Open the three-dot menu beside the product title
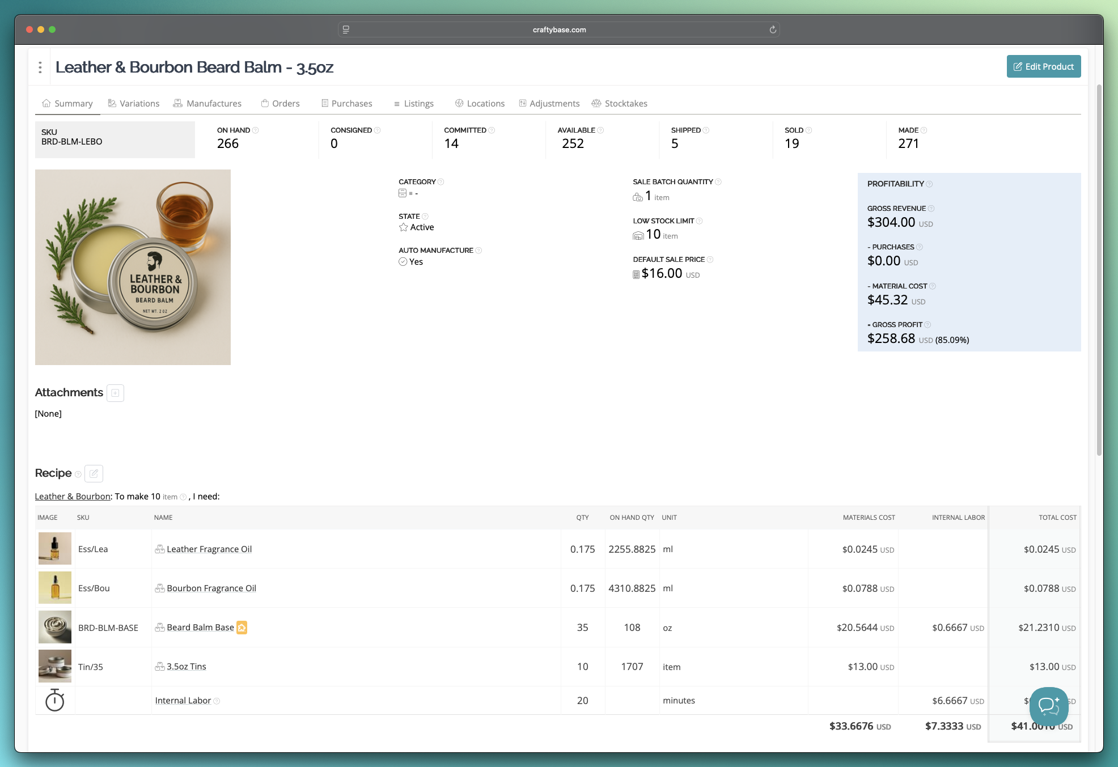Screen dimensions: 1118x767 pos(40,67)
